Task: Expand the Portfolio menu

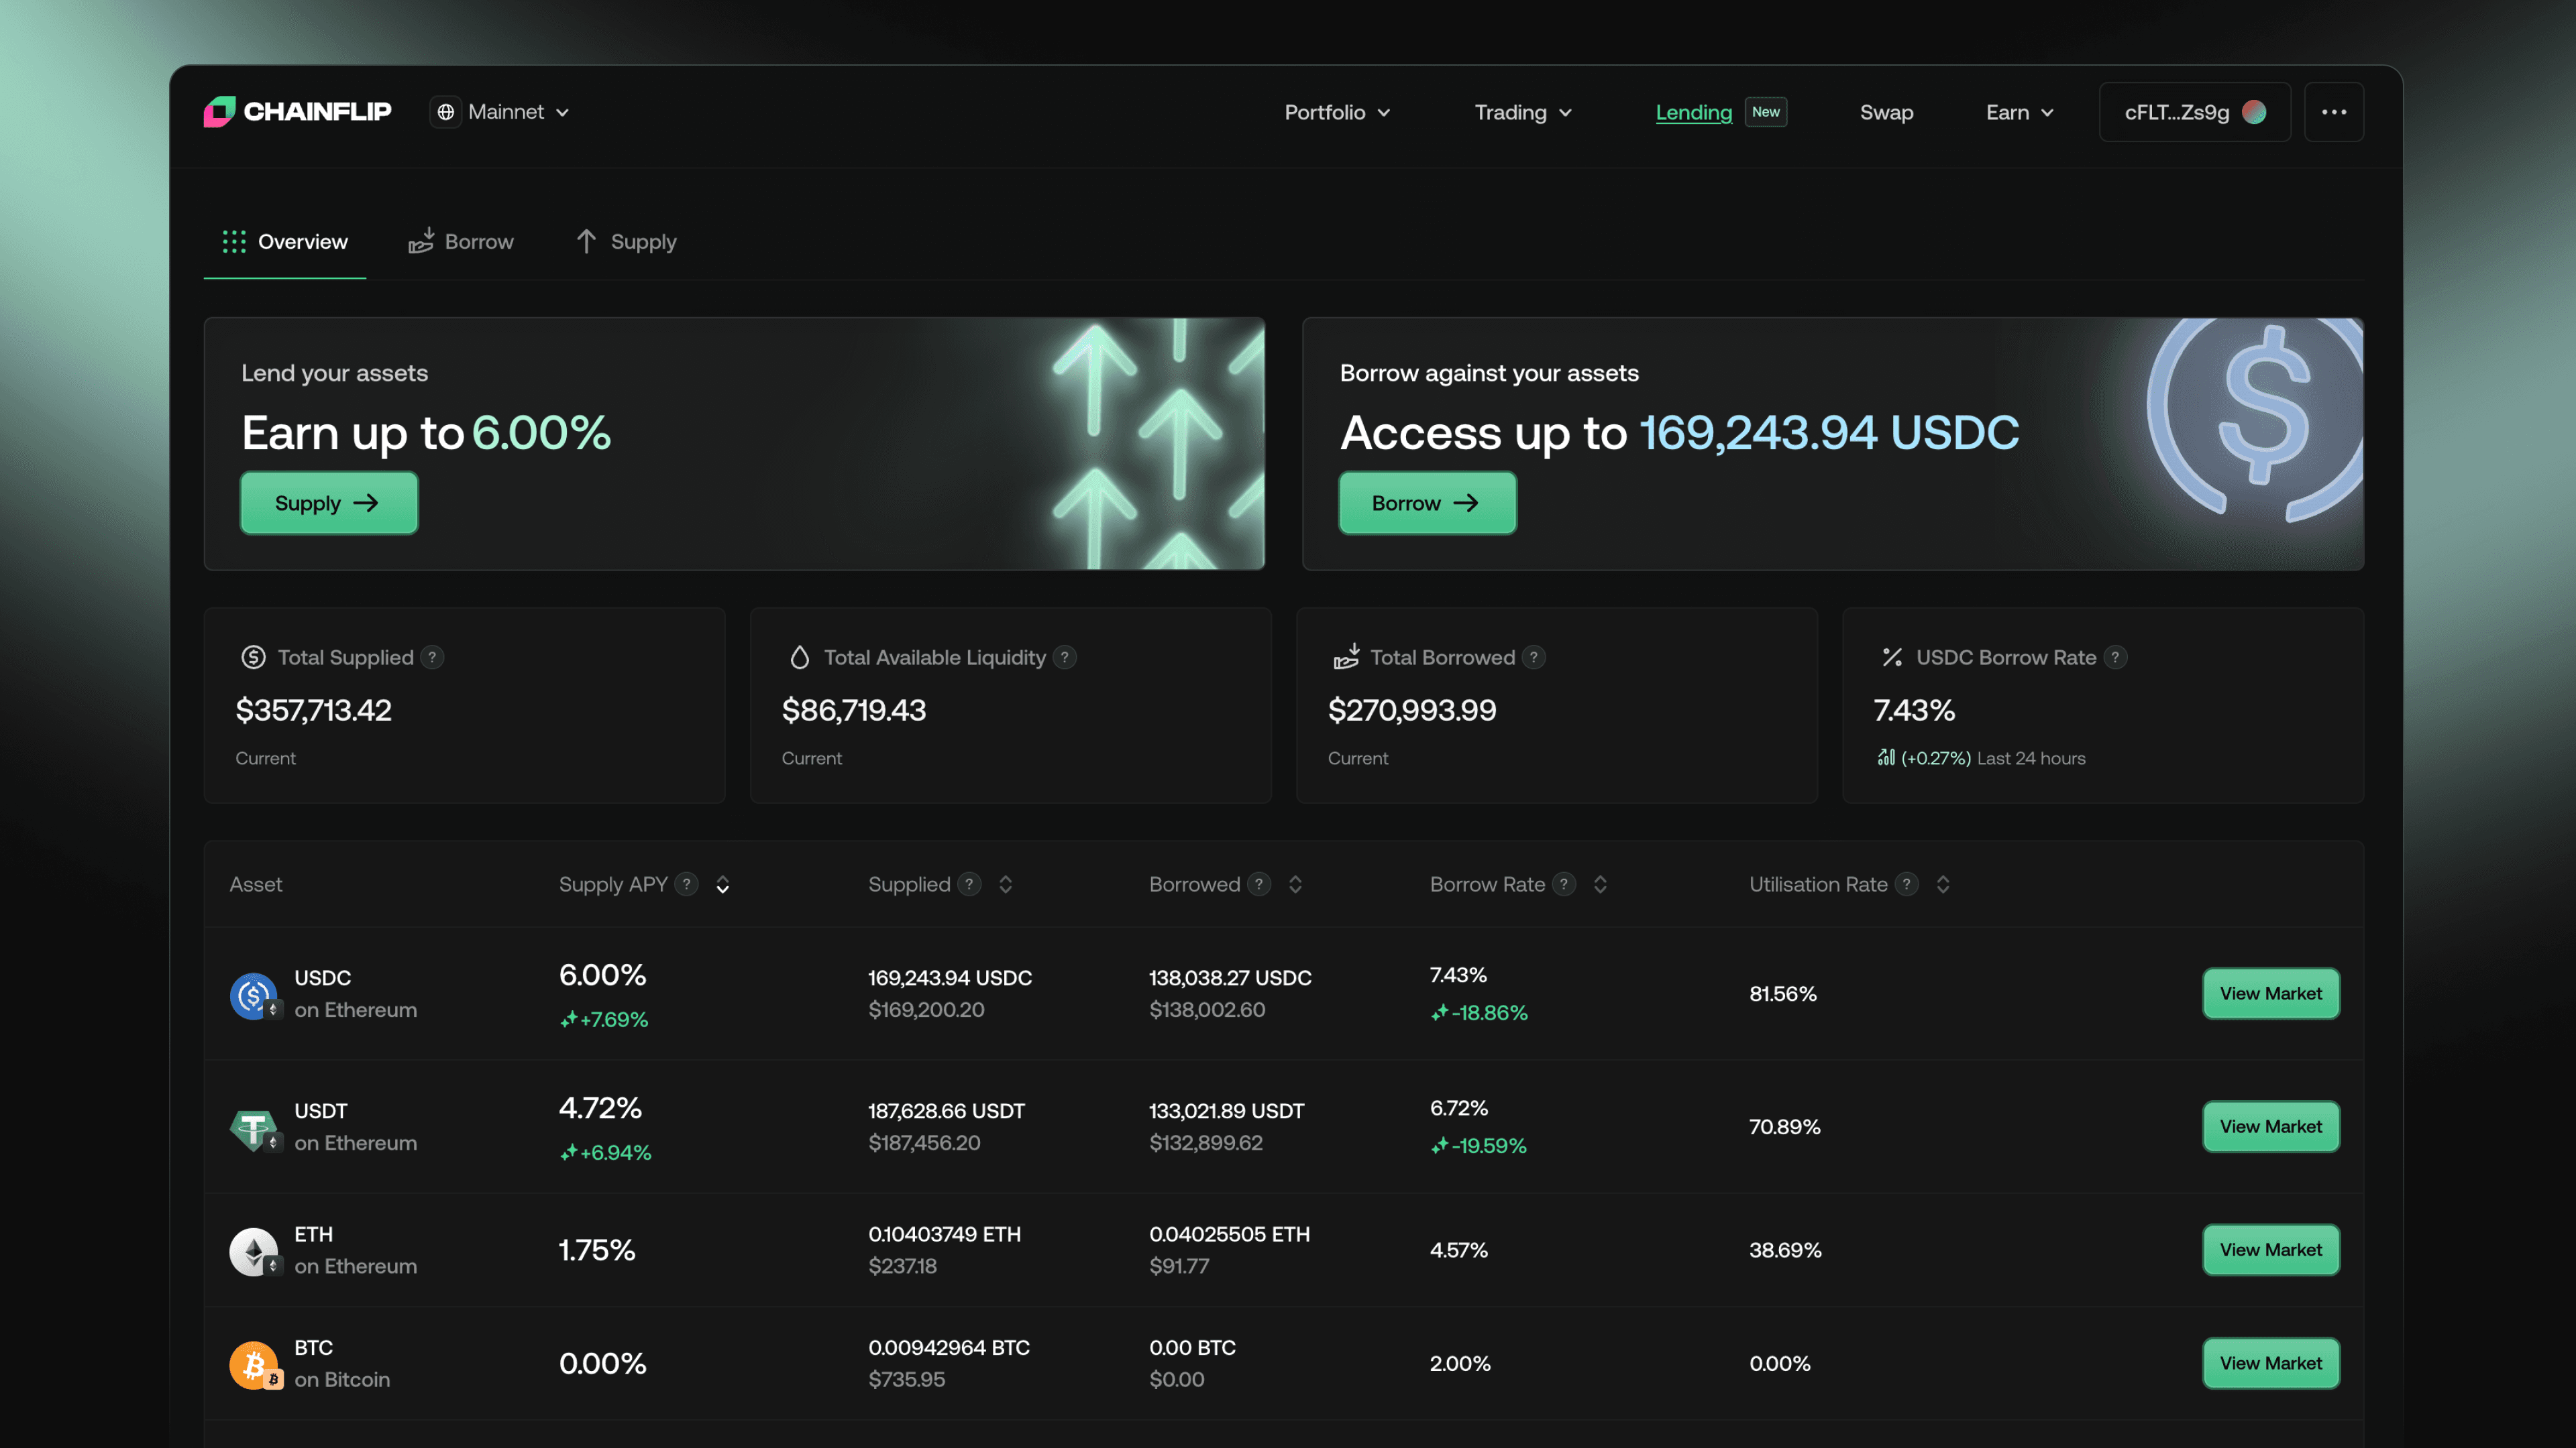Action: tap(1337, 113)
